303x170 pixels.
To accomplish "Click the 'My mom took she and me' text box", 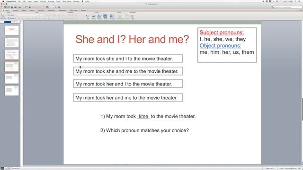I will coord(128,71).
